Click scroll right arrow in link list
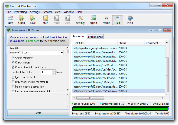The image size is (178, 125). point(163,98)
